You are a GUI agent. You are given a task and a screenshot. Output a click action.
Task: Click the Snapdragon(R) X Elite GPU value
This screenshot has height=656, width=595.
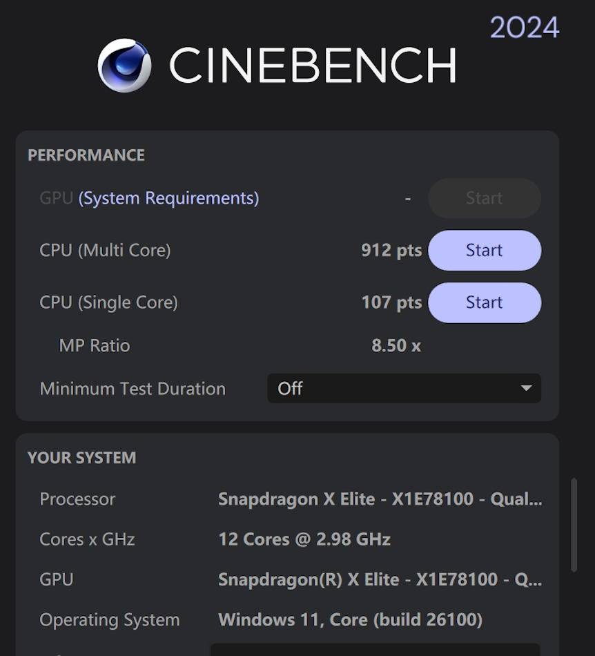tap(380, 579)
